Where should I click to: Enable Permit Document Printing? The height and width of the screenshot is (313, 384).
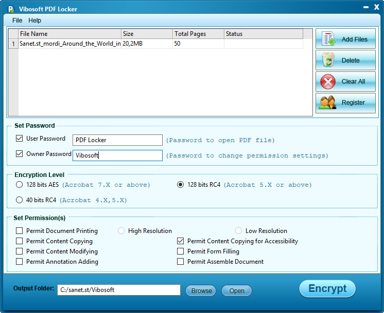pos(19,231)
